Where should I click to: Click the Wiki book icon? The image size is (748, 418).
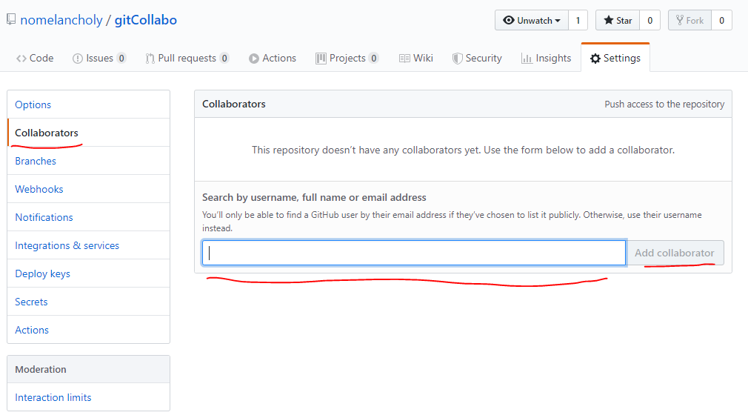404,59
